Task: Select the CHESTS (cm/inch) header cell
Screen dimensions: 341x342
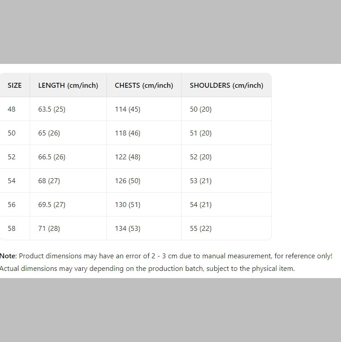Action: [144, 85]
